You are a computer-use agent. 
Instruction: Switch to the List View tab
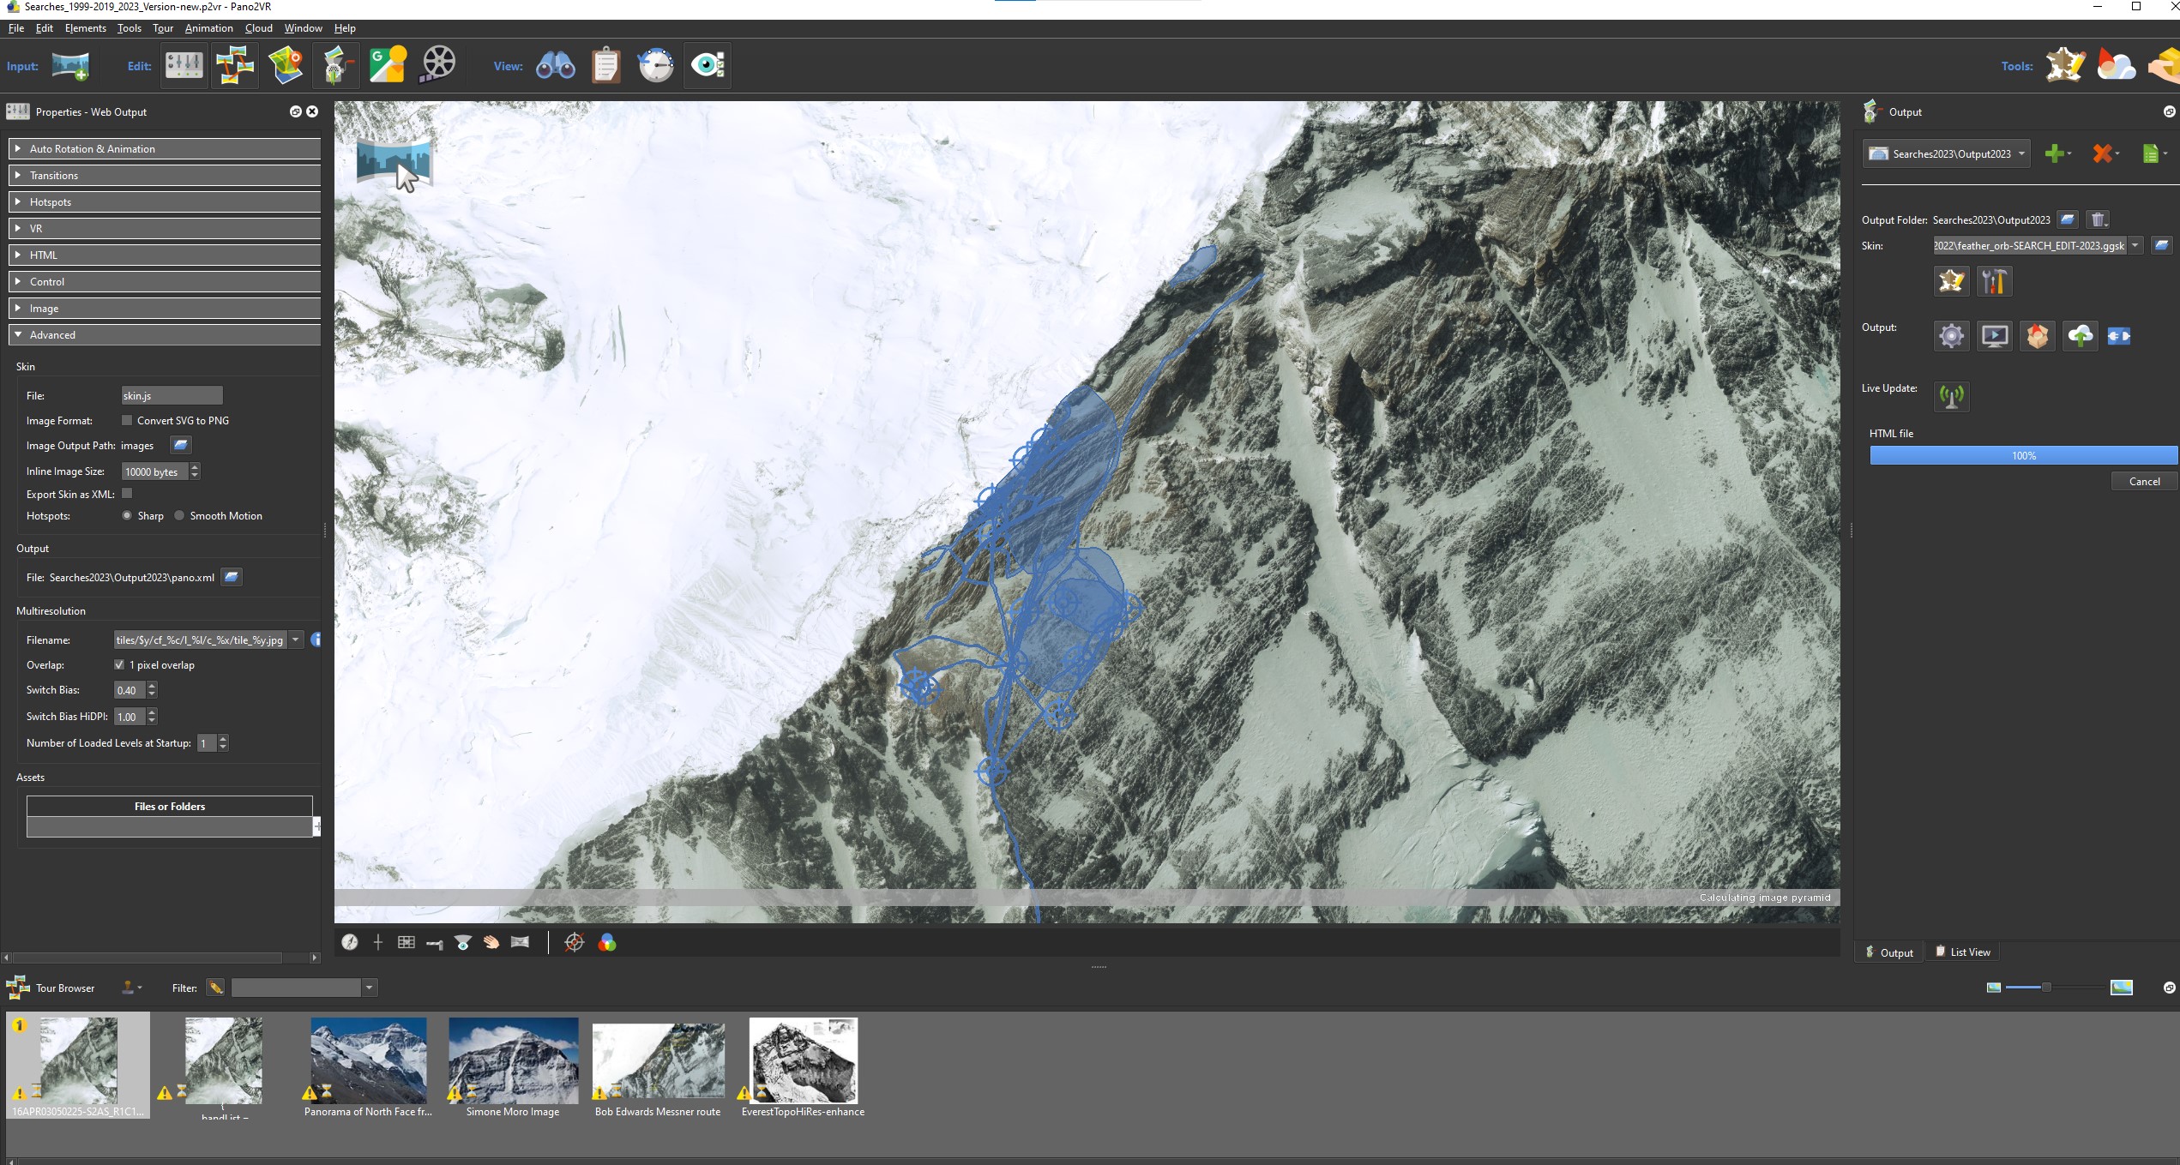tap(1962, 952)
